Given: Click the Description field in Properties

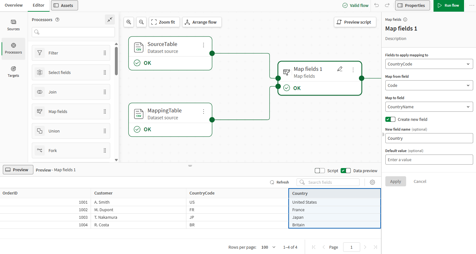Looking at the screenshot, I should (x=396, y=39).
